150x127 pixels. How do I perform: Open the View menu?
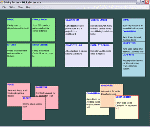pyautogui.click(x=20, y=7)
